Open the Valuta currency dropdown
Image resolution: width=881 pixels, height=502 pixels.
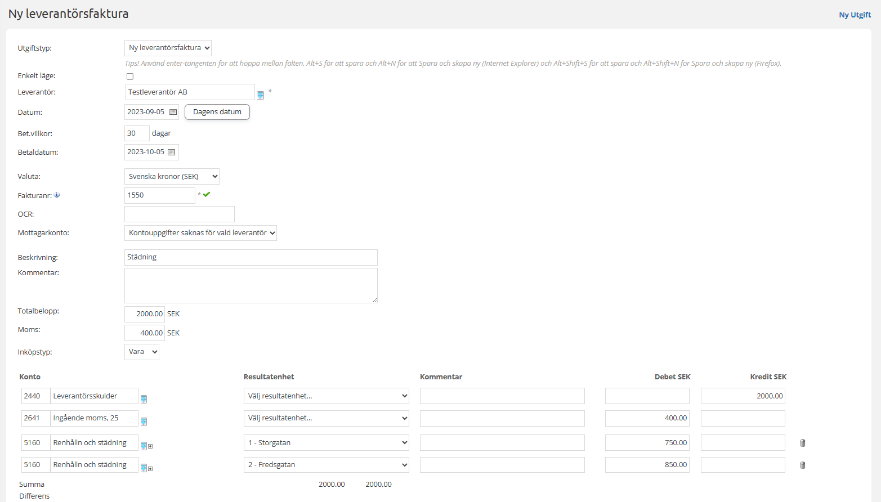click(x=172, y=177)
